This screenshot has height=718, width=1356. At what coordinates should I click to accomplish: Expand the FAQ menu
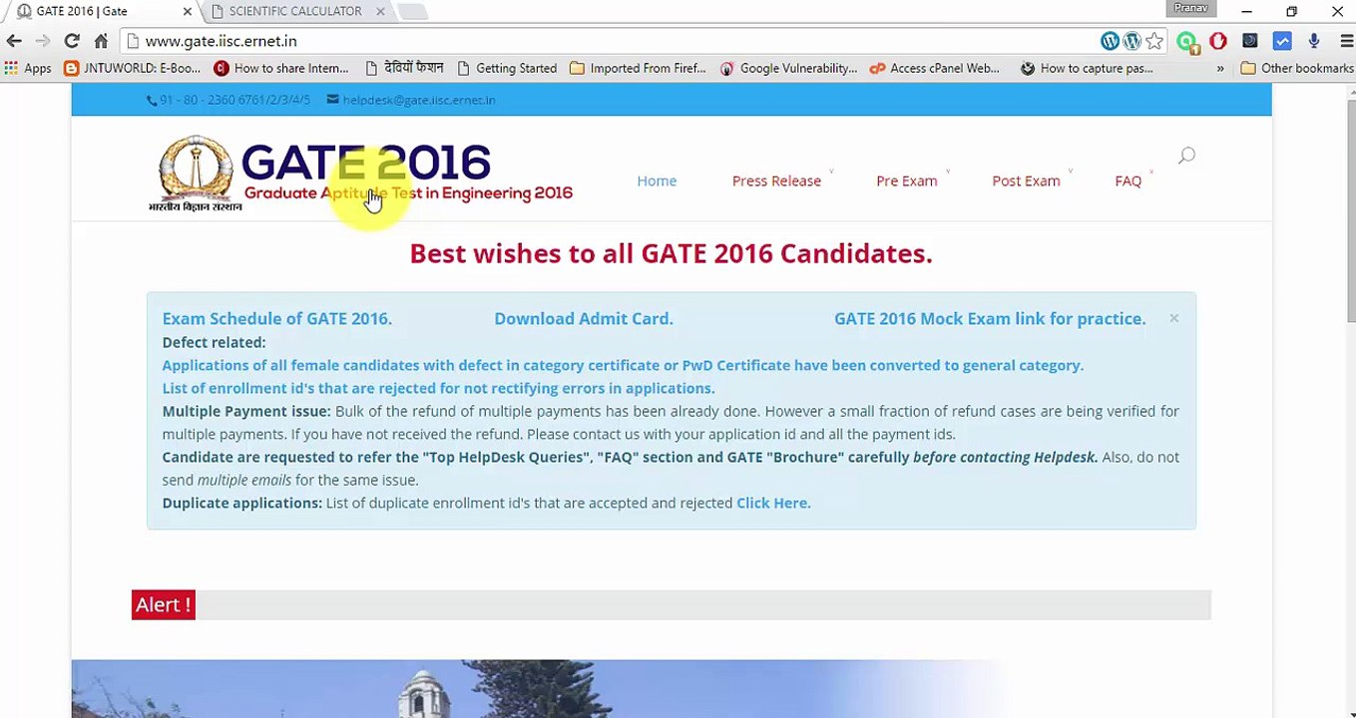(x=1129, y=180)
